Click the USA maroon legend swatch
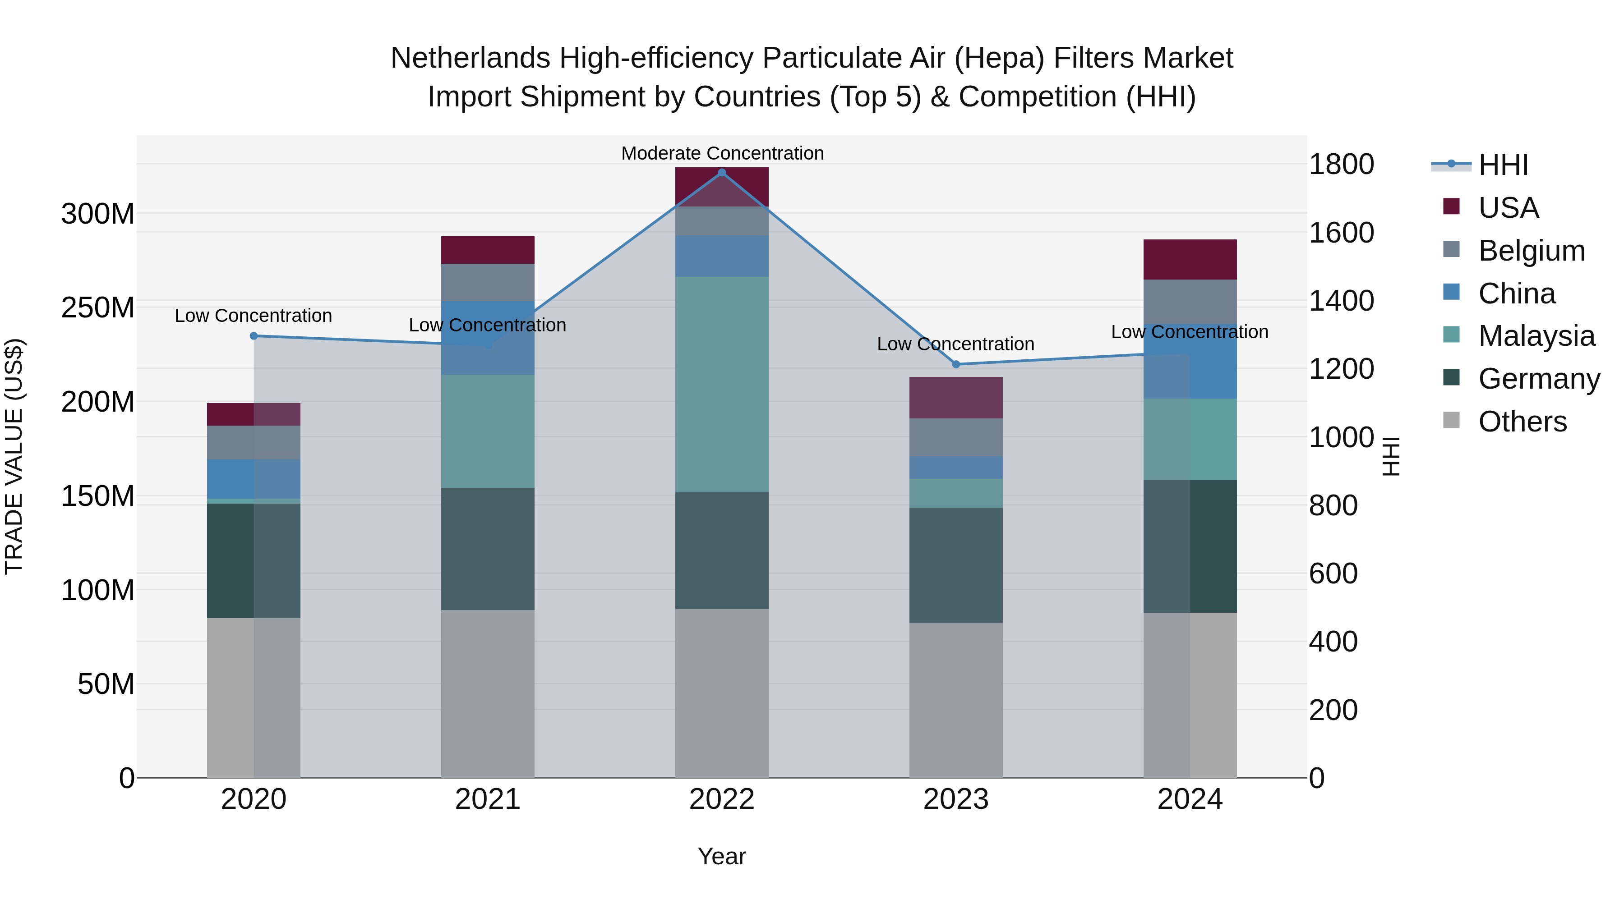1624x913 pixels. coord(1451,206)
